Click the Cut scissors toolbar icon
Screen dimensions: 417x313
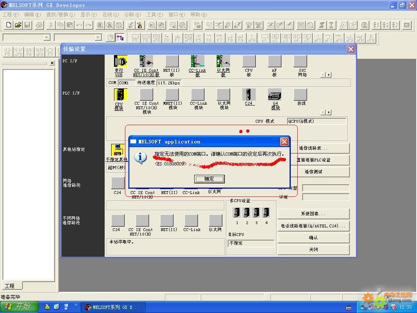click(51, 25)
